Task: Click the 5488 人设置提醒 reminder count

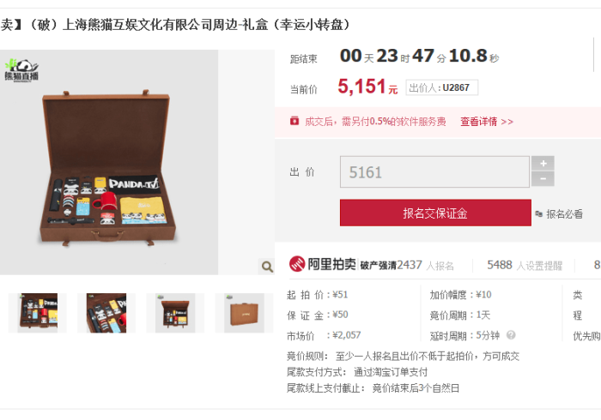Action: click(x=525, y=265)
